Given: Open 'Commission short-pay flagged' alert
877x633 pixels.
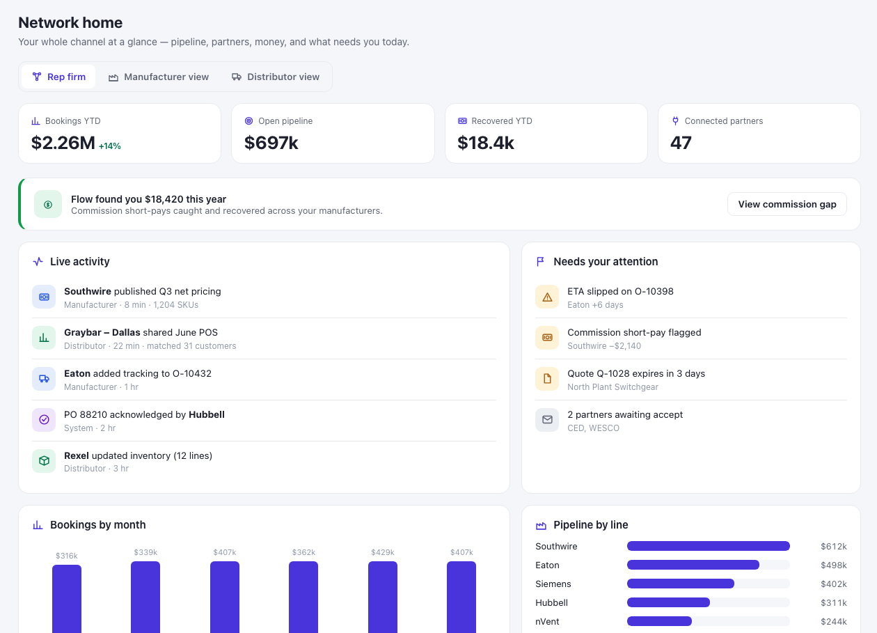Looking at the screenshot, I should point(691,338).
